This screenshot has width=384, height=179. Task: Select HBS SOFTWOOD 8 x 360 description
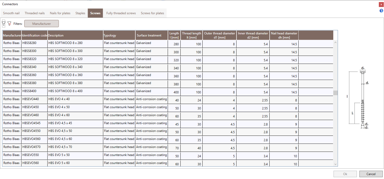coord(75,76)
